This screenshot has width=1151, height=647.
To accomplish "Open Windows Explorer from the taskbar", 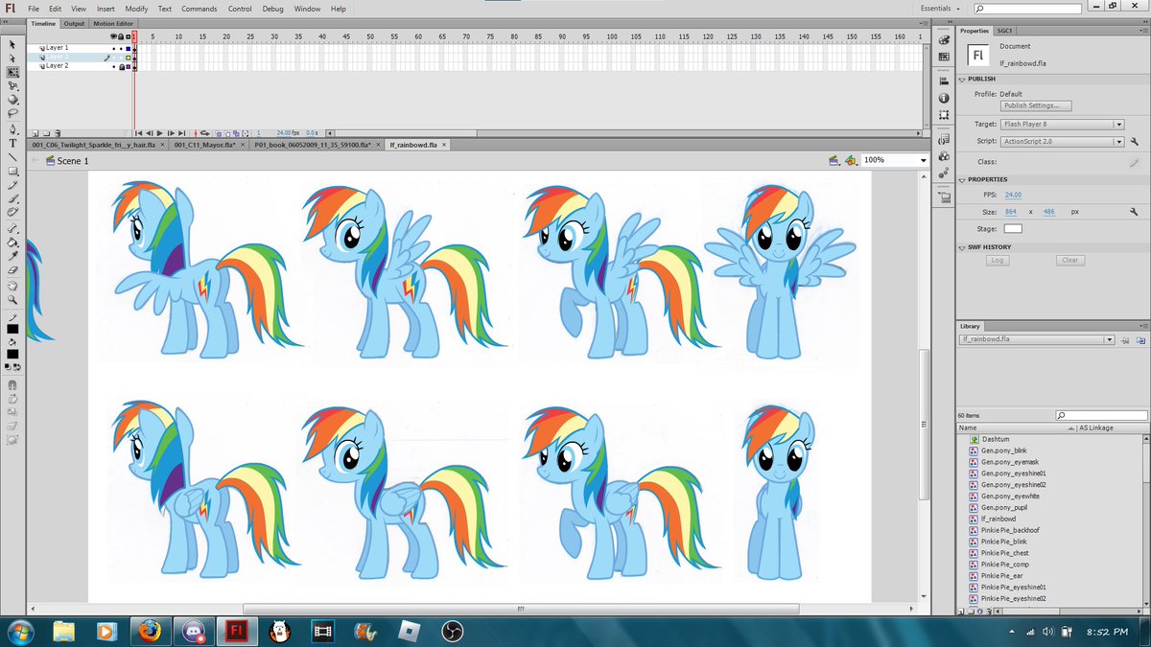I will pos(64,631).
